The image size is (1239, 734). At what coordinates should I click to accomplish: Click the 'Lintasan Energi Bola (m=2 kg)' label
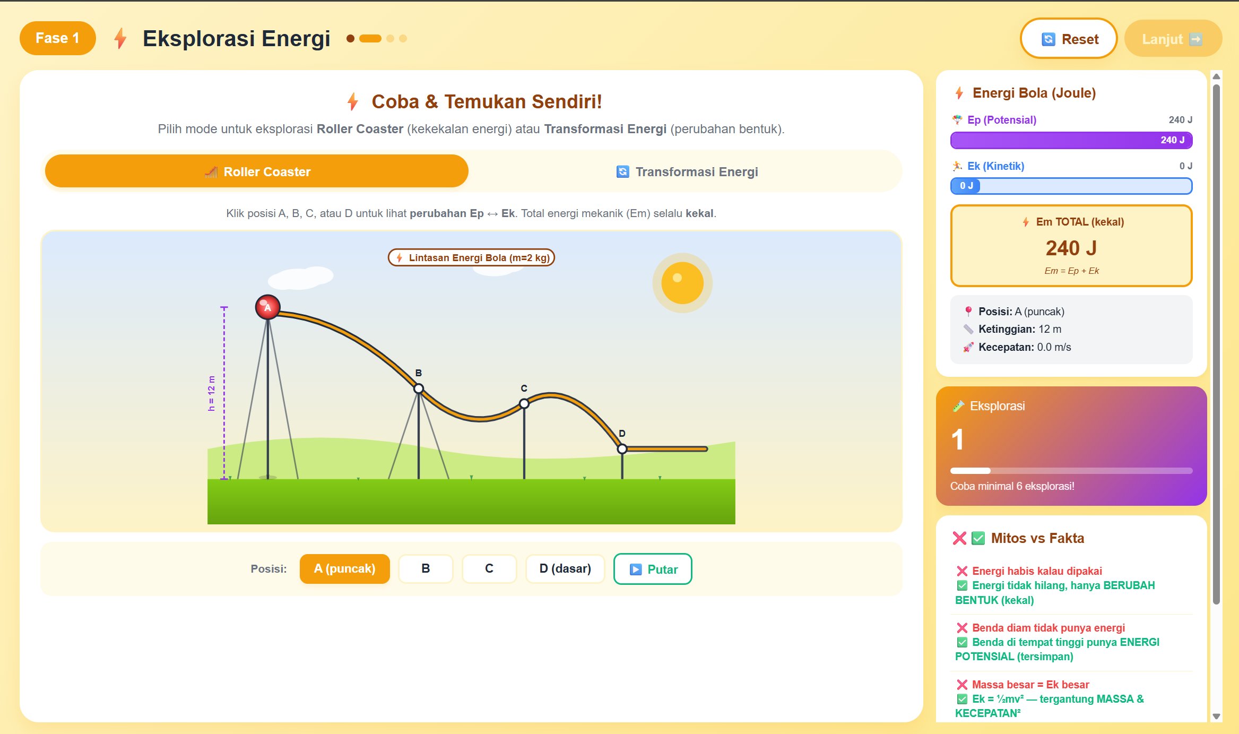(472, 257)
